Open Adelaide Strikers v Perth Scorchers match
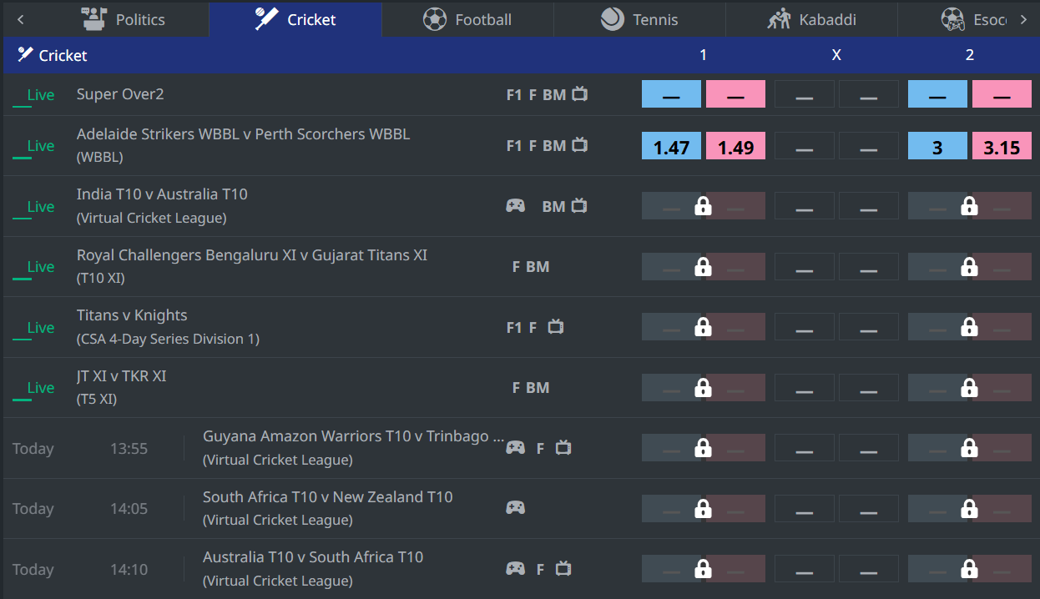The image size is (1040, 599). coord(243,134)
